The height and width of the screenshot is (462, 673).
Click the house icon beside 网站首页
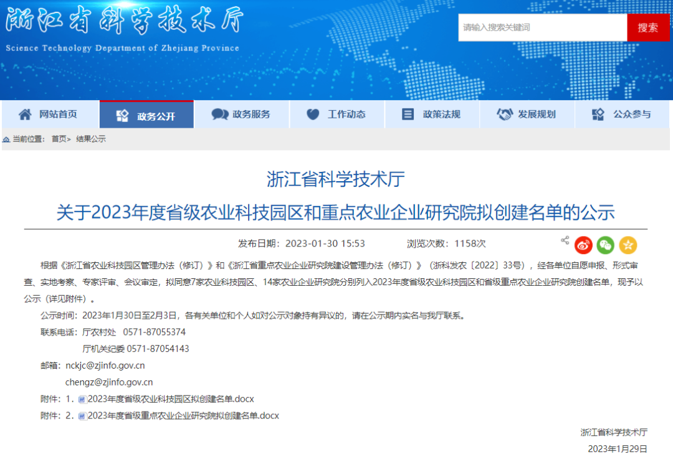tap(25, 115)
